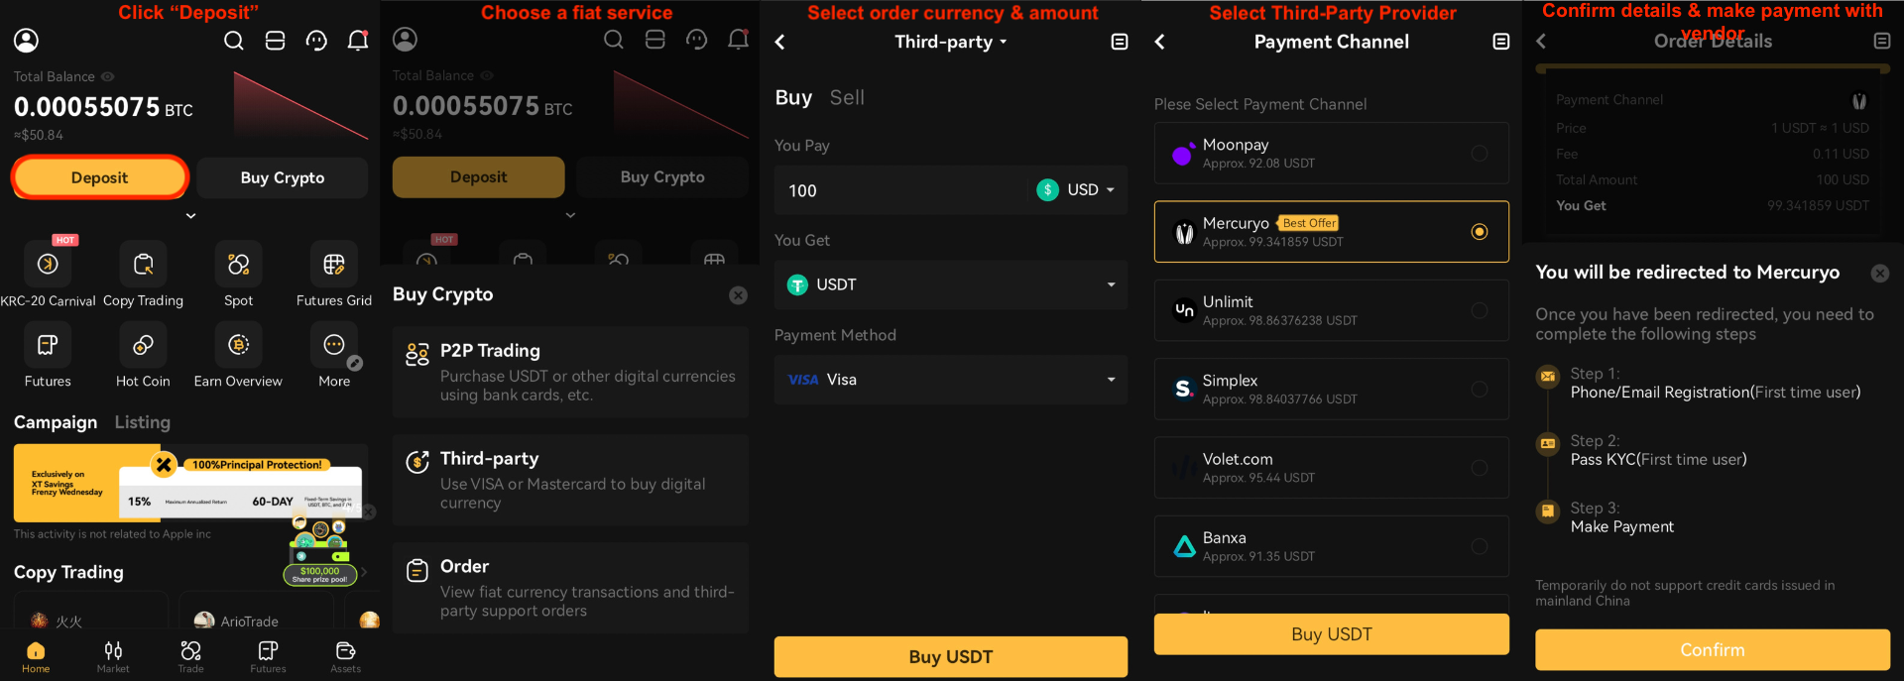Open the notification bell

358,41
